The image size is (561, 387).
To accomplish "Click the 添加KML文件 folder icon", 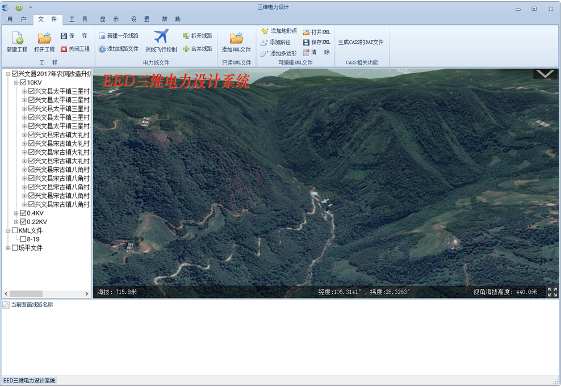I will [236, 39].
